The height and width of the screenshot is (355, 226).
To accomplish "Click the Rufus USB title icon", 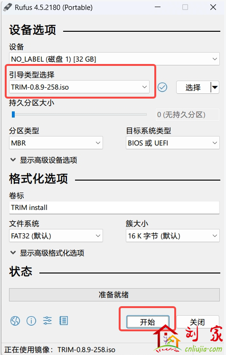I will click(x=8, y=7).
